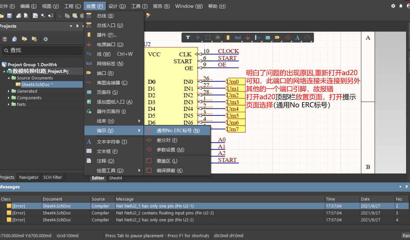Choose 差分对 (F) in submenu
Image resolution: width=410 pixels, height=240 pixels.
point(177,140)
